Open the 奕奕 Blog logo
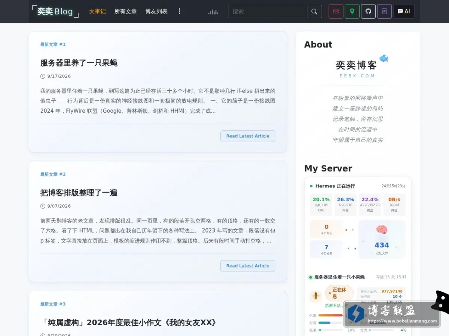Viewport: 449px width, 336px height. tap(55, 12)
